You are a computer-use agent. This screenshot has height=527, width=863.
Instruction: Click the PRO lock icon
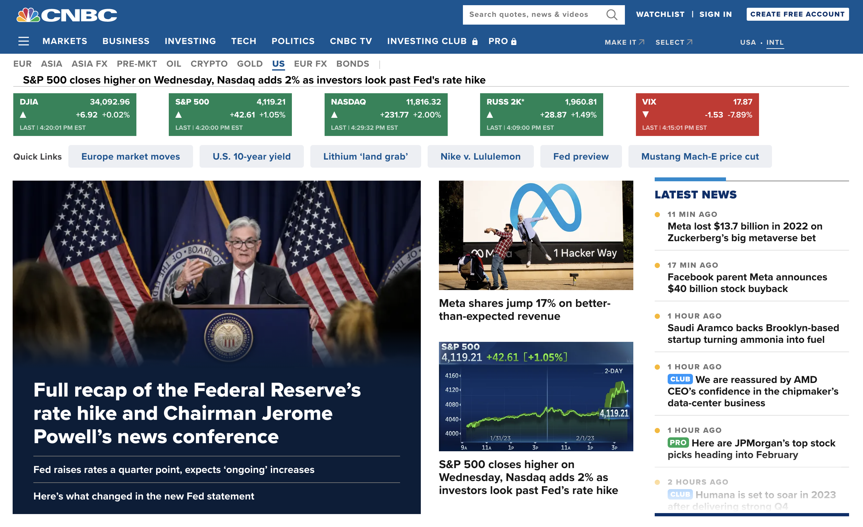click(x=513, y=42)
